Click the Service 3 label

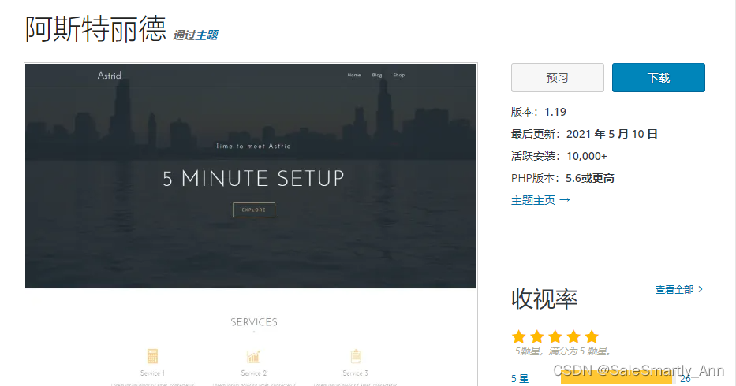[x=355, y=373]
